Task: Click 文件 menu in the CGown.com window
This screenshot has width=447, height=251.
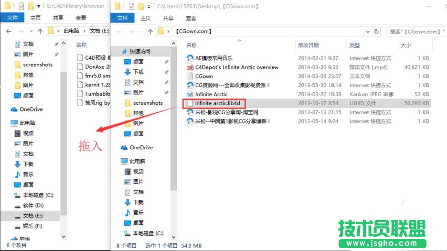Action: pyautogui.click(x=123, y=18)
